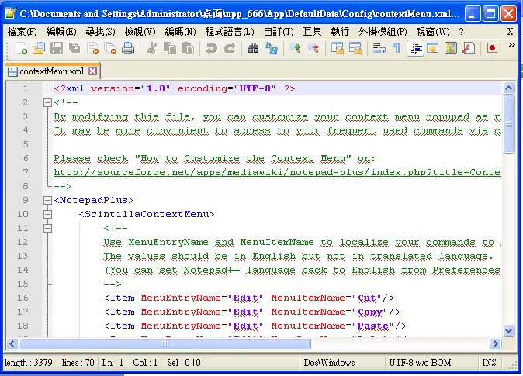Open the sourceforge.net link on line 7

[x=277, y=172]
